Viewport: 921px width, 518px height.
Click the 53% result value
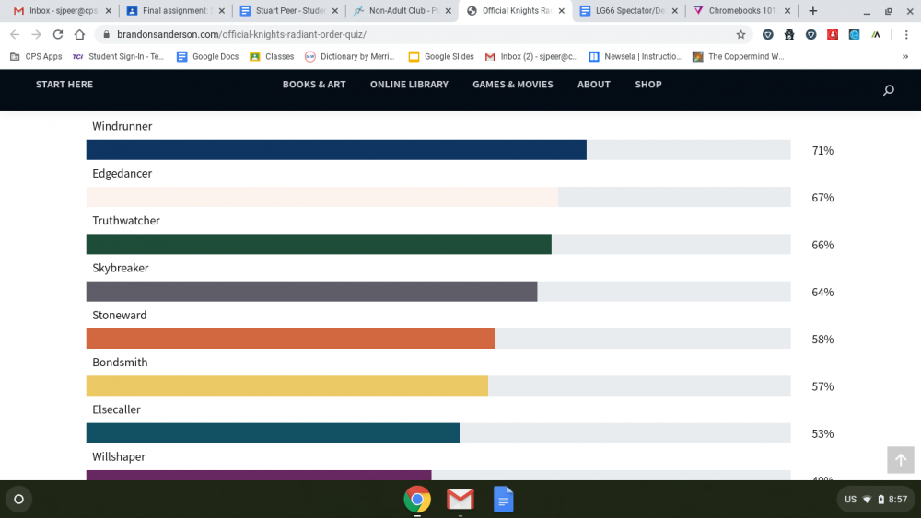[x=822, y=434]
